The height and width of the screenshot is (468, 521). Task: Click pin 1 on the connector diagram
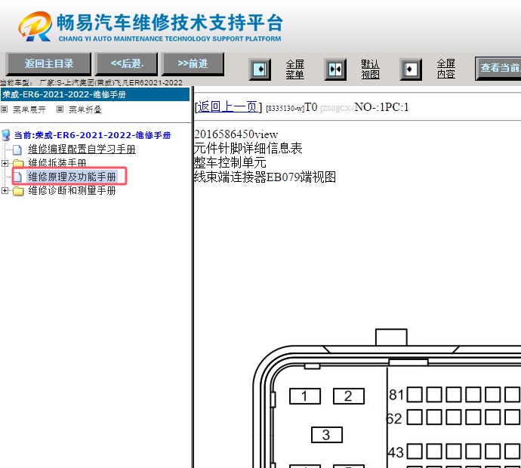(x=305, y=396)
